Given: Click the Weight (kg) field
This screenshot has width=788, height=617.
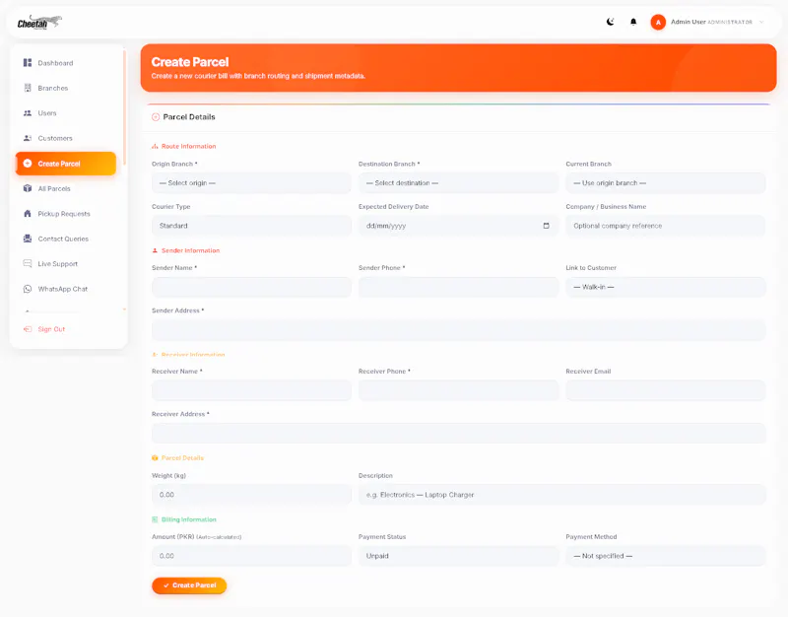Looking at the screenshot, I should coord(251,495).
